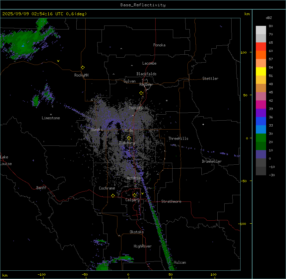Click the Sylvan city label
The width and height of the screenshot is (286, 279).
click(x=129, y=81)
